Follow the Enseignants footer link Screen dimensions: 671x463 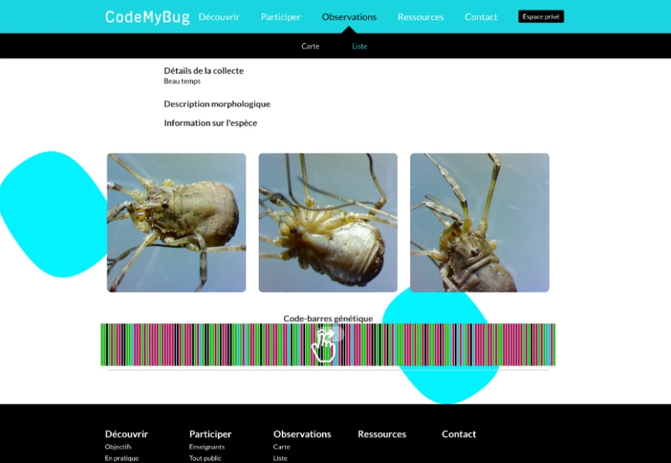206,447
